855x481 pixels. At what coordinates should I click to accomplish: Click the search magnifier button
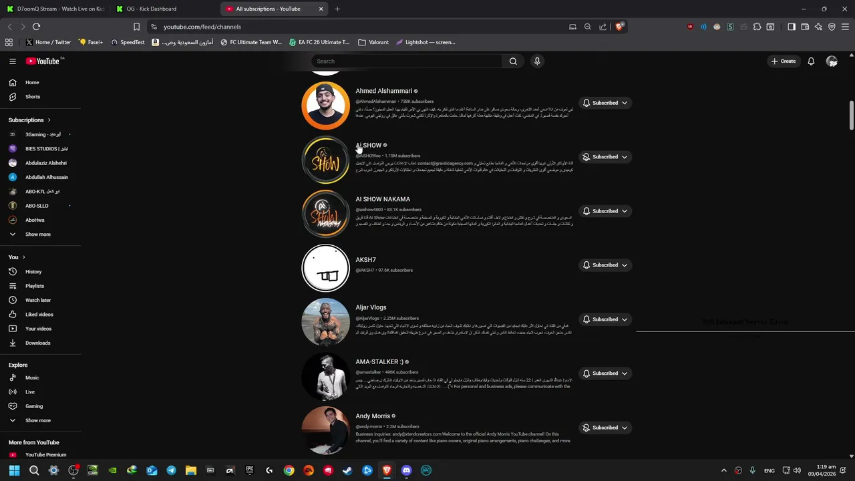(513, 61)
